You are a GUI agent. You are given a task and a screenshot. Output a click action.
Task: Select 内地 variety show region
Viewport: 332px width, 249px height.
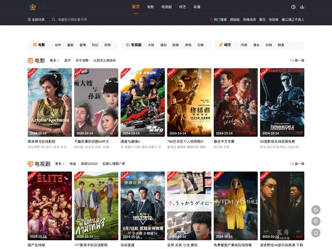[x=244, y=45]
